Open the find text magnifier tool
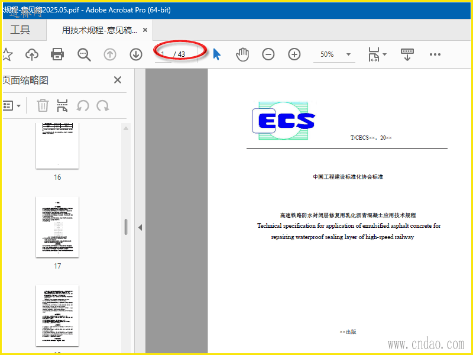 click(x=84, y=54)
